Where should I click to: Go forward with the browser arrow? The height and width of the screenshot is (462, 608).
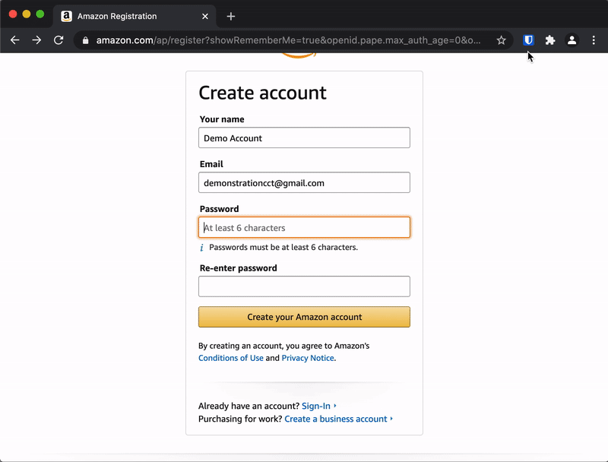36,40
